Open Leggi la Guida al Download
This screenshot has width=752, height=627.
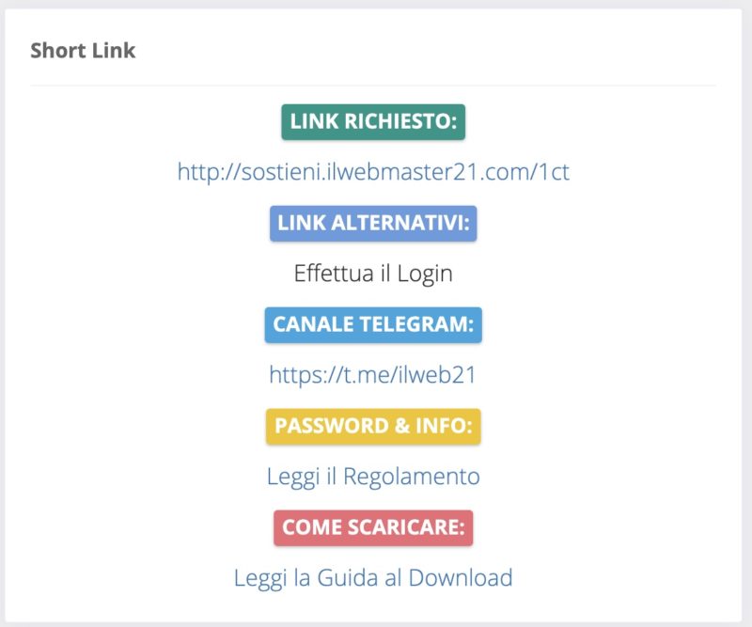click(373, 577)
